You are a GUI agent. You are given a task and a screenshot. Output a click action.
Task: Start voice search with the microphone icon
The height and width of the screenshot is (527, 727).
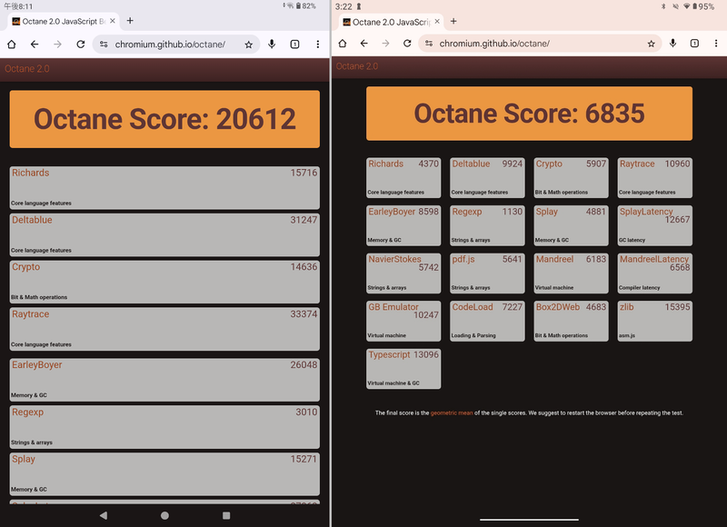[272, 43]
